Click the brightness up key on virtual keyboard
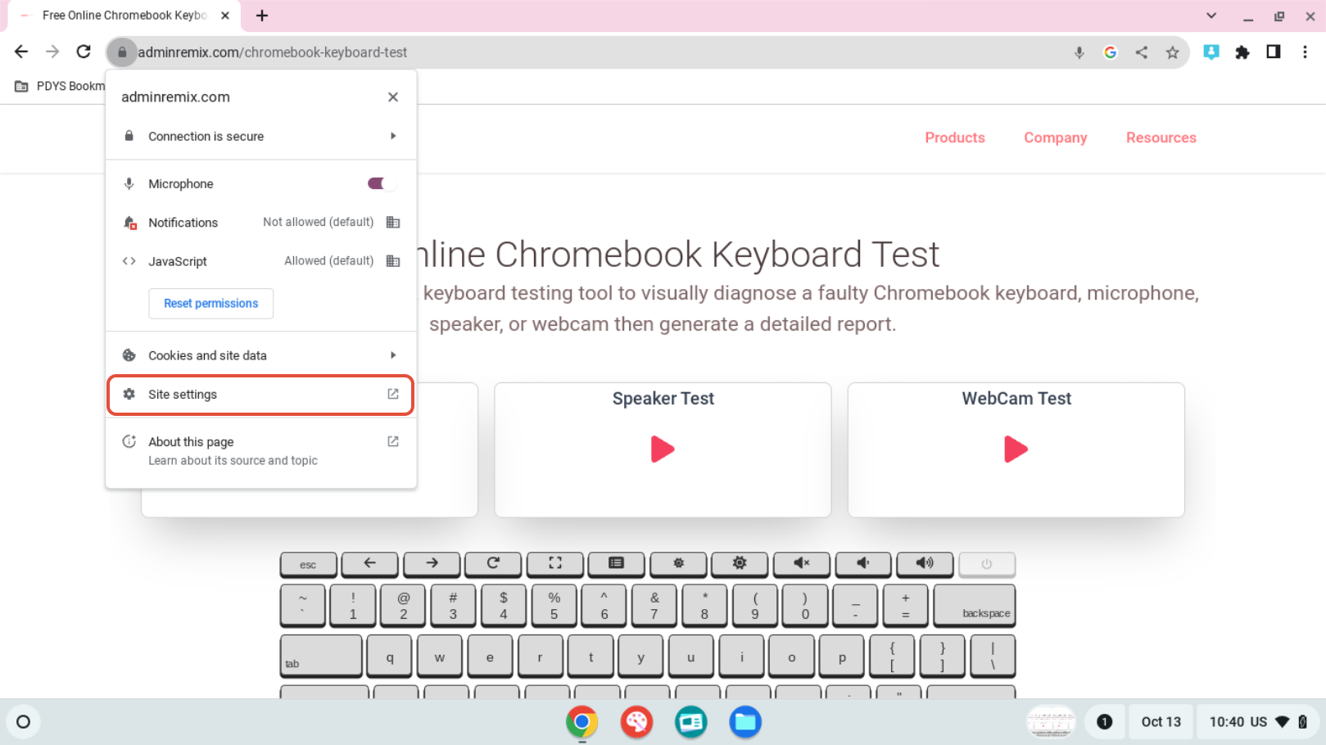Viewport: 1326px width, 745px height. (740, 564)
